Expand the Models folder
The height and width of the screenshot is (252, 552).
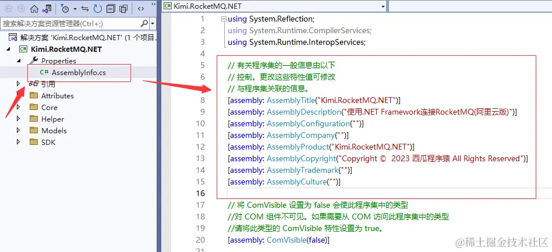pyautogui.click(x=19, y=130)
